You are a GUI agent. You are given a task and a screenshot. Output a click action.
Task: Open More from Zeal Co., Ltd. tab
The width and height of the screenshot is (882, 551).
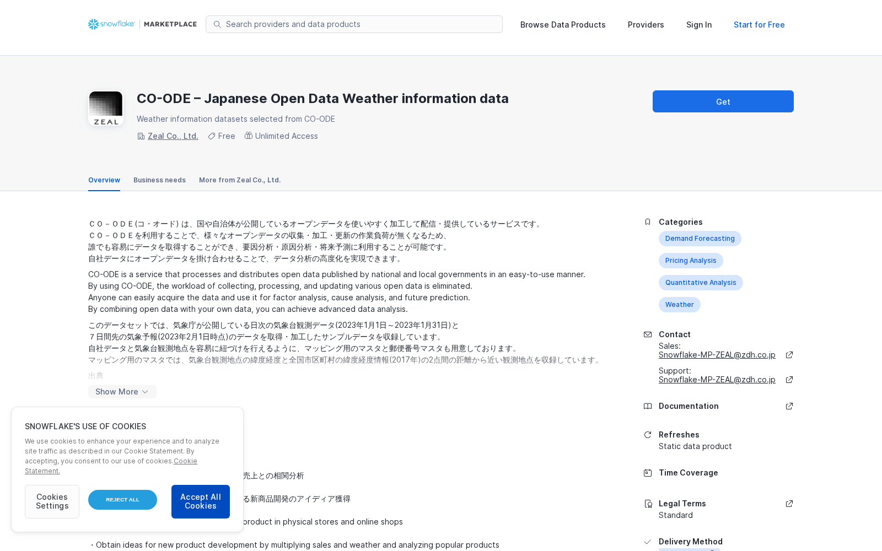point(240,180)
